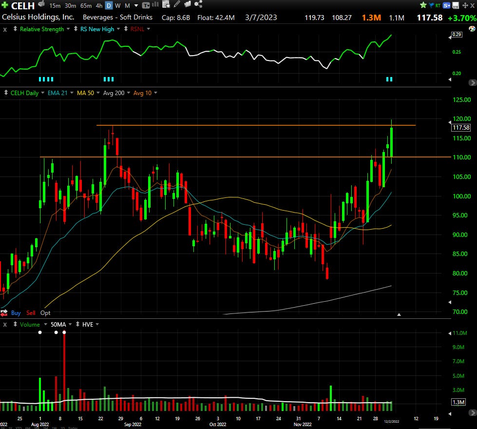
Task: Click the bar chart style icon
Action: [155, 4]
